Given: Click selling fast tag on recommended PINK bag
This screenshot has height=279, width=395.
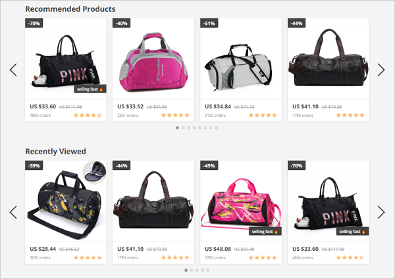Looking at the screenshot, I should [90, 89].
